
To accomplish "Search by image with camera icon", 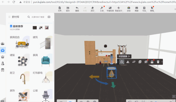I will pyautogui.click(x=49, y=17).
